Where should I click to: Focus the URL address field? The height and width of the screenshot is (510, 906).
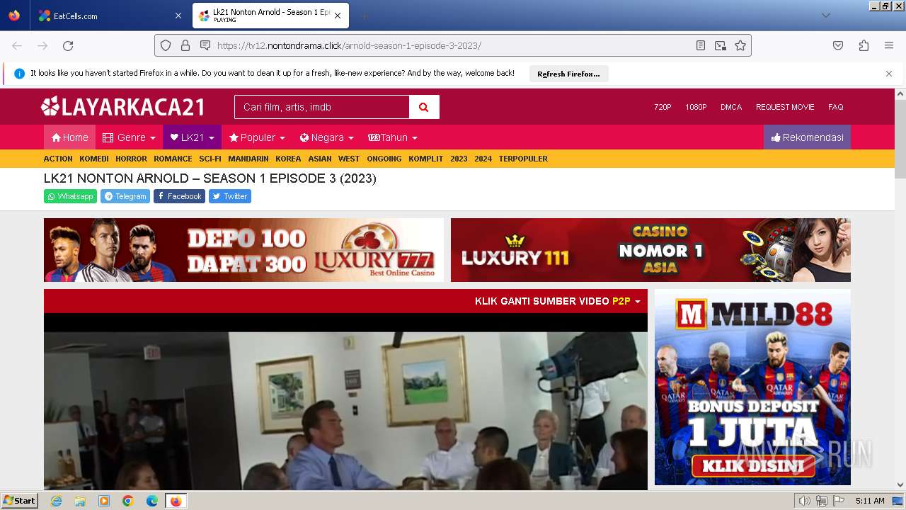(453, 45)
